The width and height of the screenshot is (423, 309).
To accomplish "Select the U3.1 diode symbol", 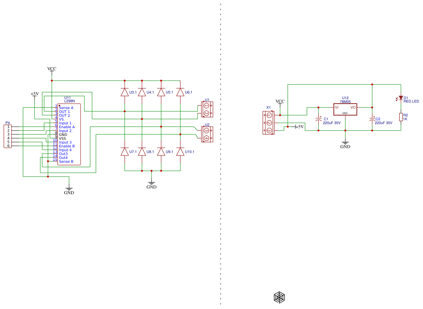I will coord(124,92).
